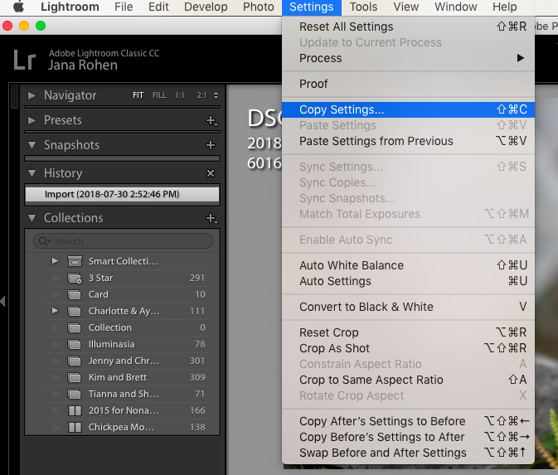Expand the Smart Collections folder
The width and height of the screenshot is (558, 475).
tap(55, 261)
